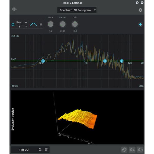154x154 pixels.
Task: Click the Slope value 1.5
Action: [51, 31]
